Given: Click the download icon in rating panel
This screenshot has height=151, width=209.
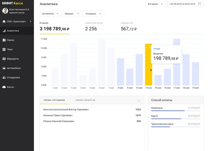Looking at the screenshot, I should (x=139, y=100).
